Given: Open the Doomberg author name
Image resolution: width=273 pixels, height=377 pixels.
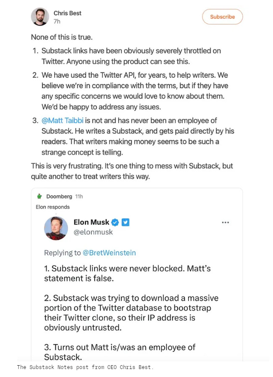Looking at the screenshot, I should [x=59, y=196].
